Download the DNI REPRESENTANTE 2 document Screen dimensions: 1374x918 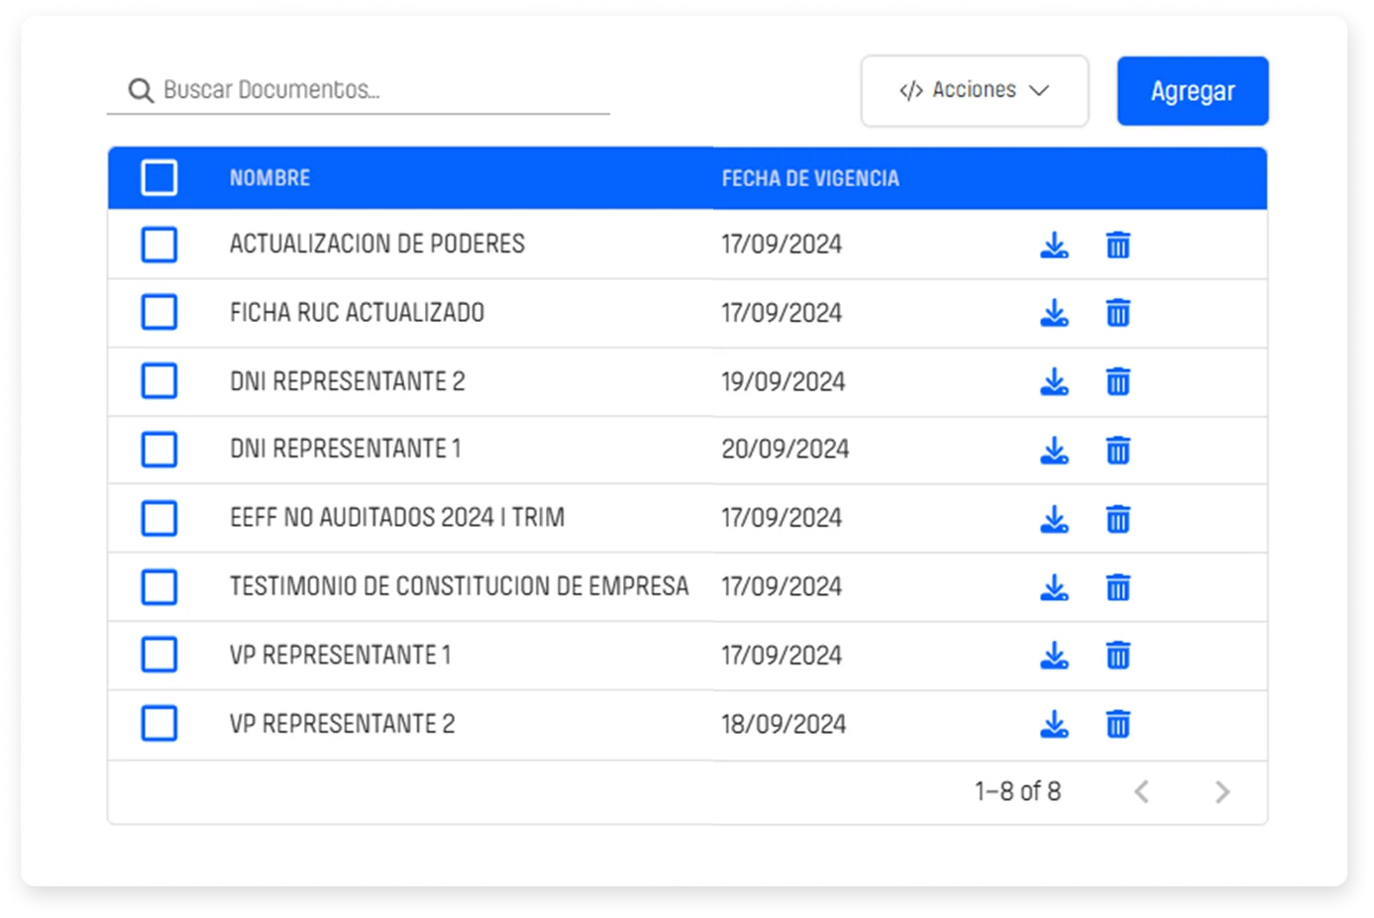click(x=1055, y=381)
